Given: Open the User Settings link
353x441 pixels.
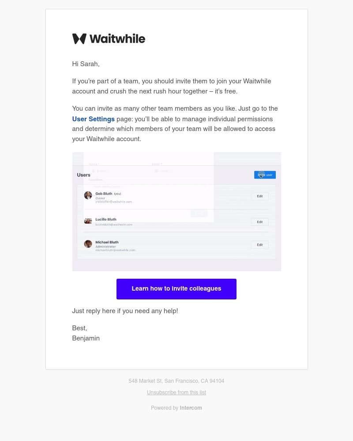Looking at the screenshot, I should 94,119.
